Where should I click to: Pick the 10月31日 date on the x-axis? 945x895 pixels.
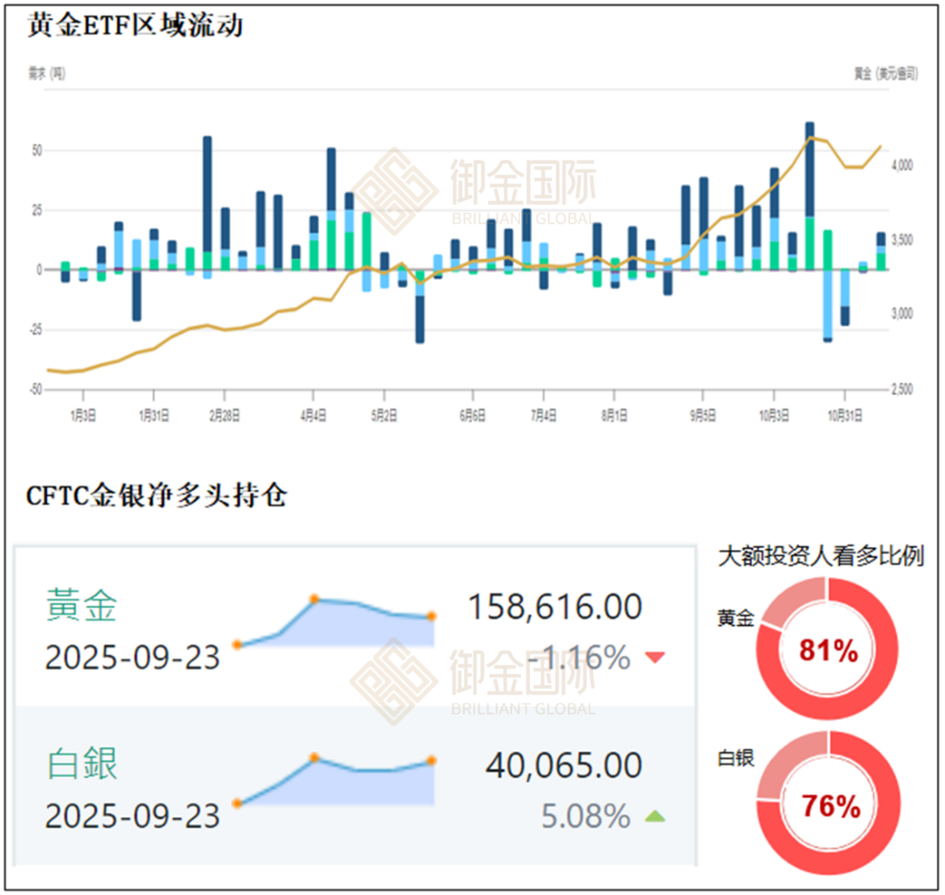(x=844, y=415)
